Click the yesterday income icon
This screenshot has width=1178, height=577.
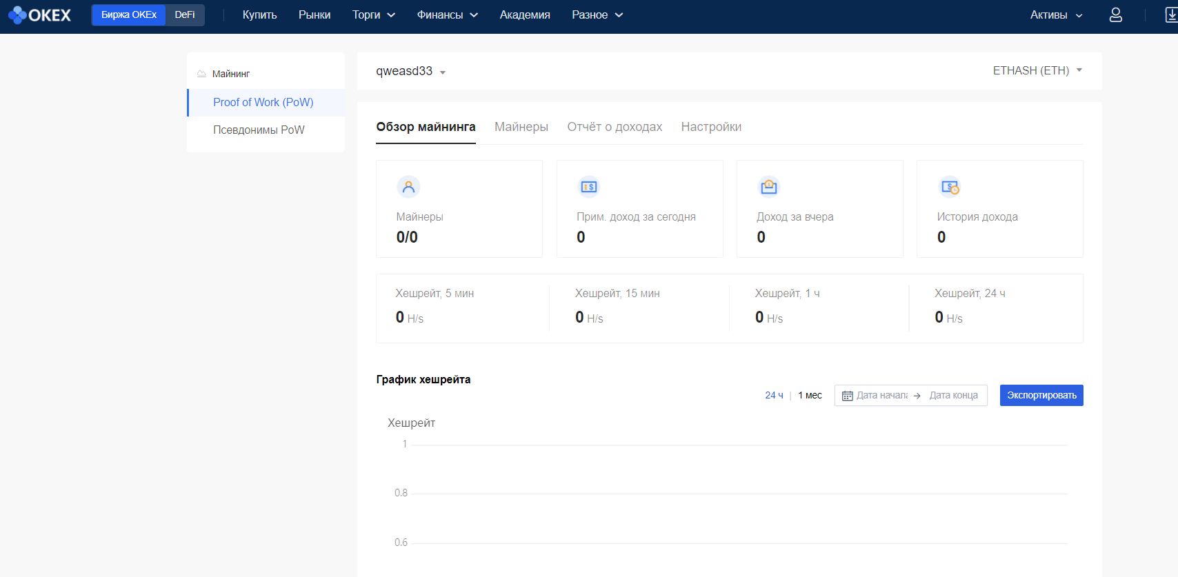click(x=768, y=187)
